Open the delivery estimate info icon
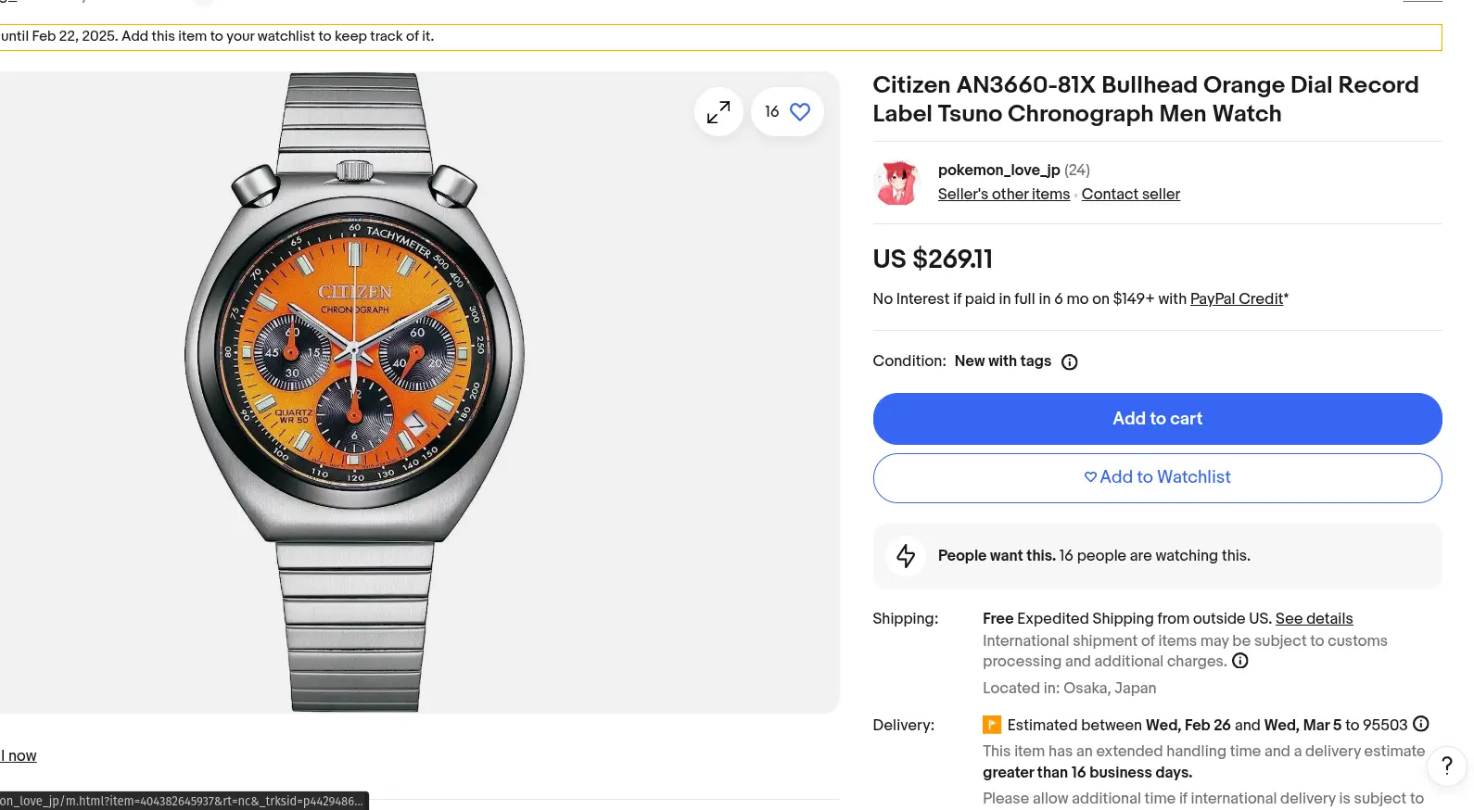This screenshot has width=1474, height=810. 1420,724
